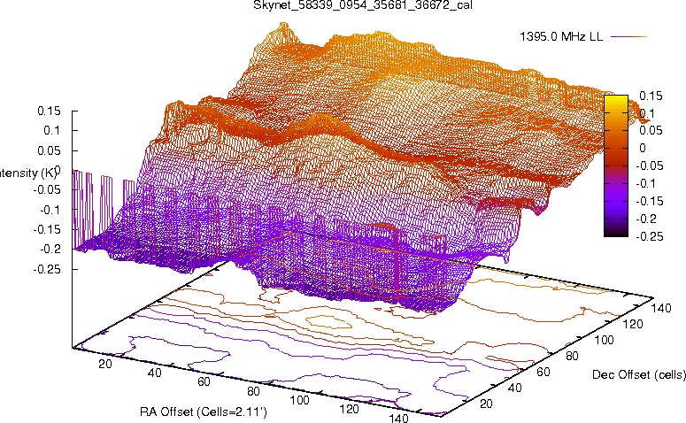Click the z-axis tick label 0.15

[49, 112]
